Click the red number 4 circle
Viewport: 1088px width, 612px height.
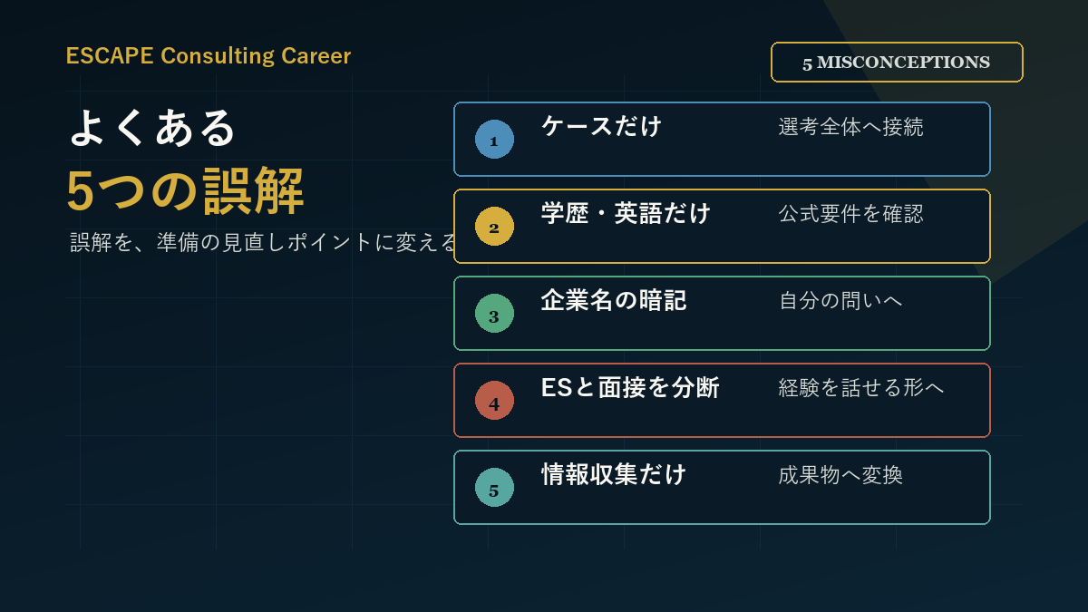[494, 401]
